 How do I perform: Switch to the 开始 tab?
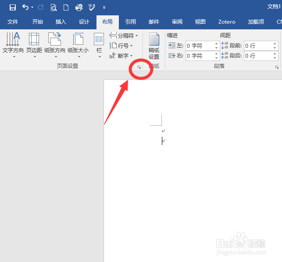pyautogui.click(x=38, y=22)
